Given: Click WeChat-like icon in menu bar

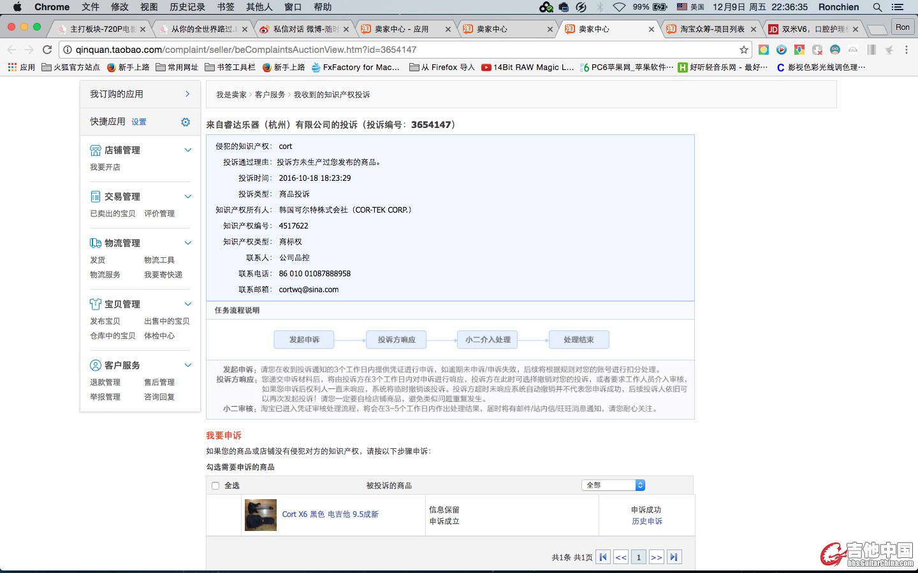Looking at the screenshot, I should [546, 7].
